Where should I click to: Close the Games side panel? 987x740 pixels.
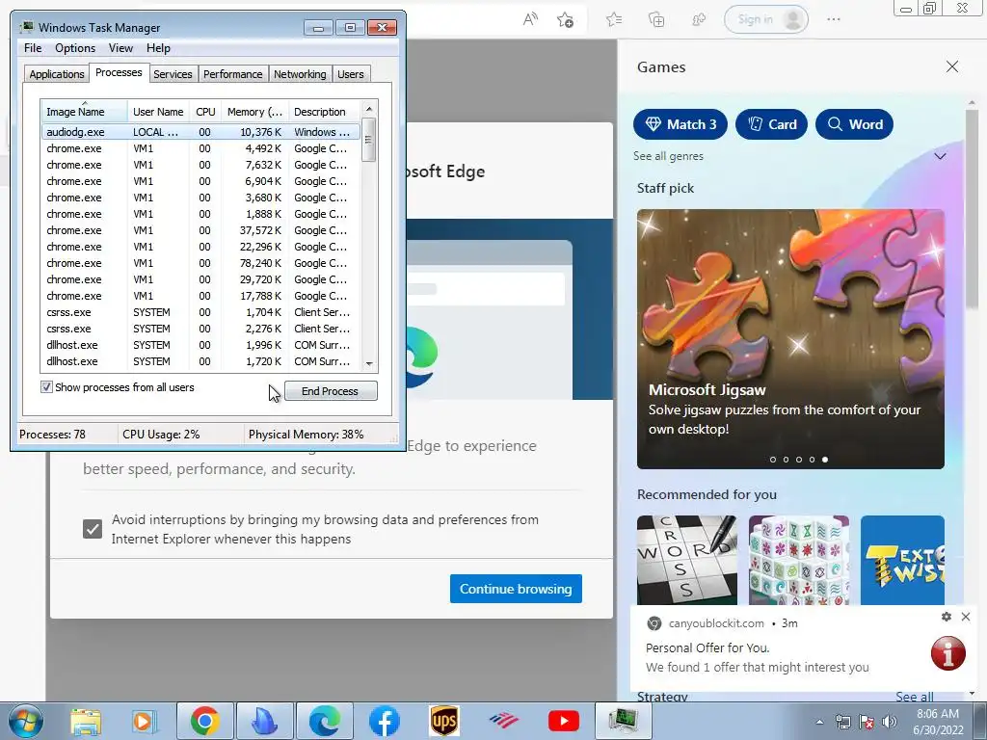point(952,66)
